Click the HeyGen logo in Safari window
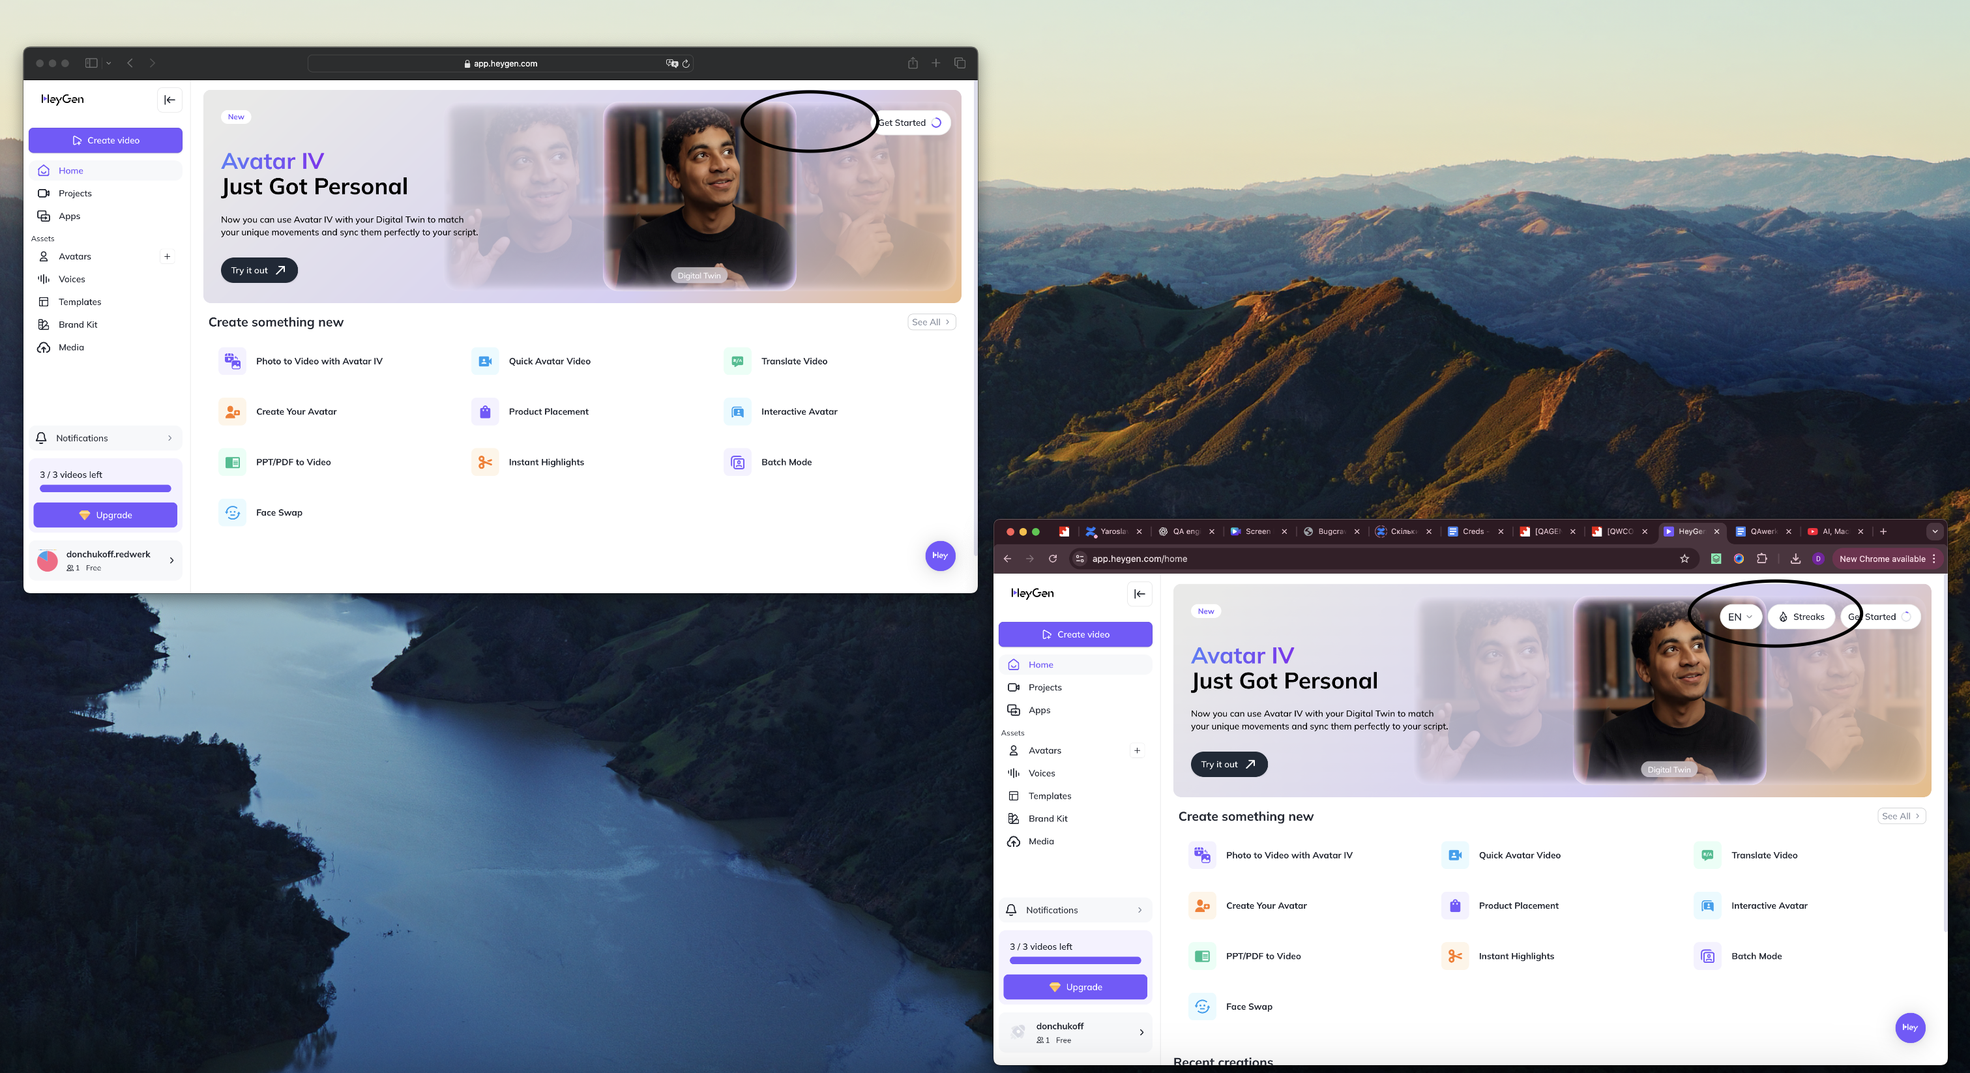 pyautogui.click(x=63, y=100)
